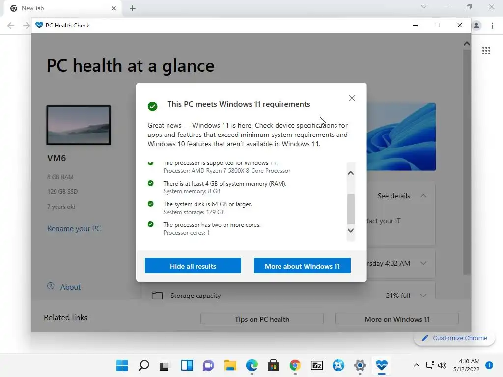Click the 'Processor cores: 1' text
The height and width of the screenshot is (377, 503).
[186, 232]
